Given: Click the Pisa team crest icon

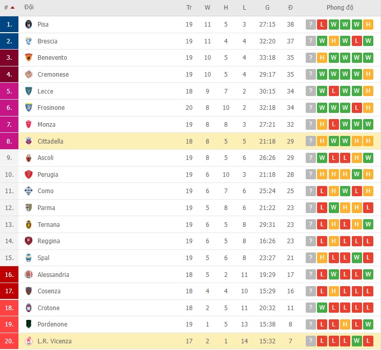Looking at the screenshot, I should pyautogui.click(x=29, y=25).
